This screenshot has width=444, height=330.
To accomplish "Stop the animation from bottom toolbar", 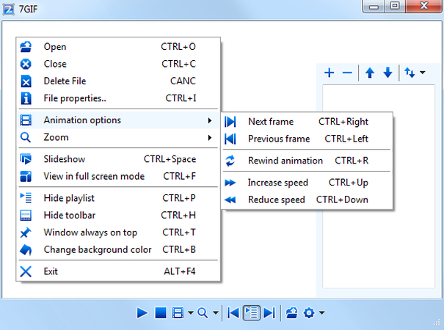I will coord(161,313).
